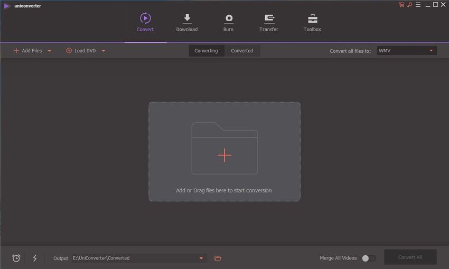The image size is (449, 269).
Task: Select the Converting tab
Action: coord(206,51)
